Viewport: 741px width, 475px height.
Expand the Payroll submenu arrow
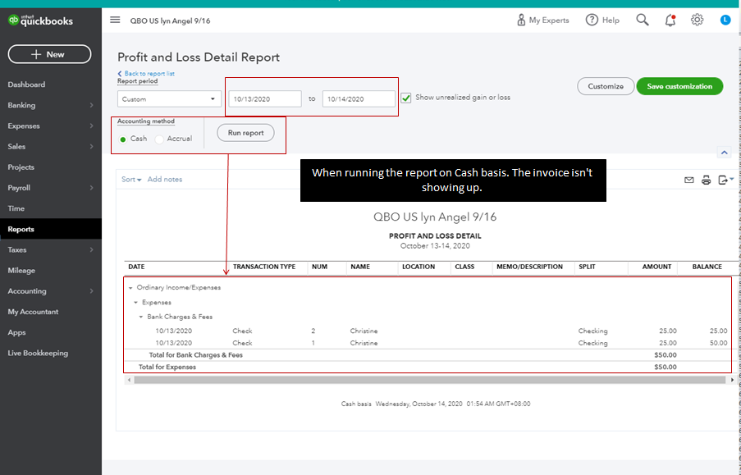click(91, 188)
